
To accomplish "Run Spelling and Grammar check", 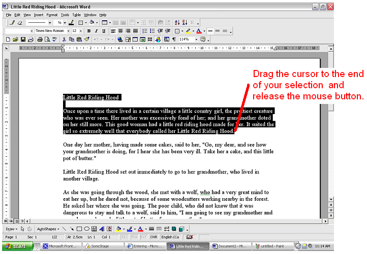I will pyautogui.click(x=55, y=40).
